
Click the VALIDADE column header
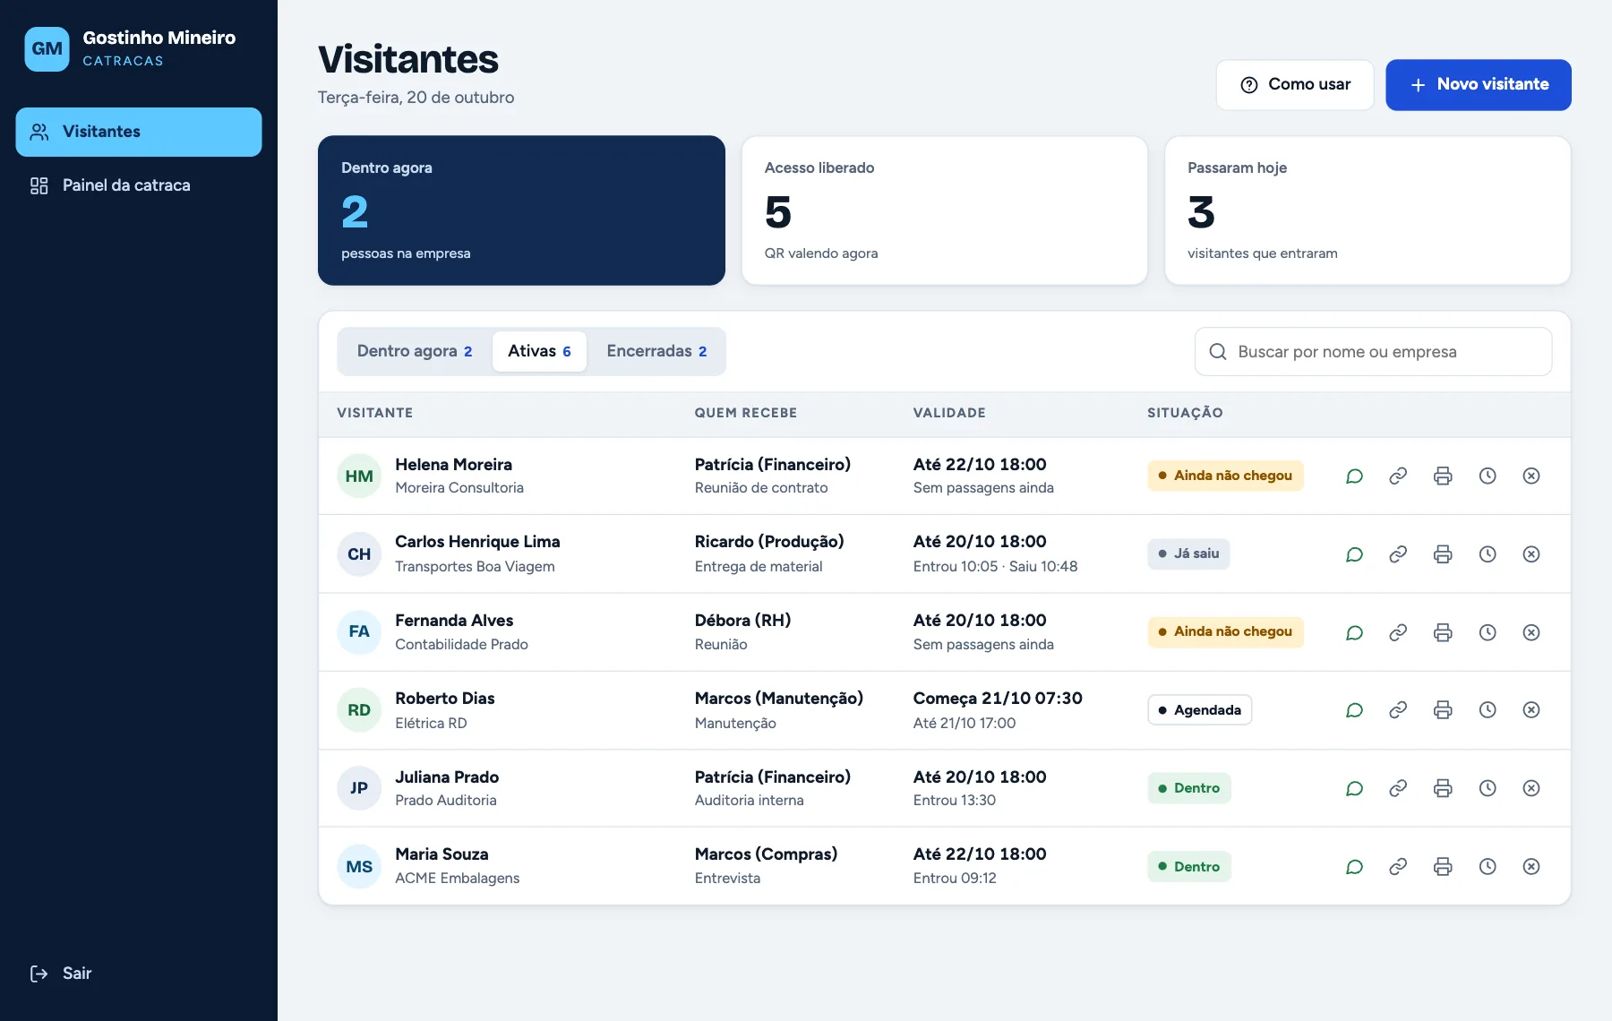[949, 413]
